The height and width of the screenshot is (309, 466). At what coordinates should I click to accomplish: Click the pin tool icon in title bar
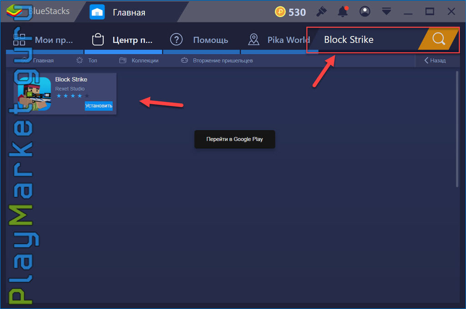321,12
